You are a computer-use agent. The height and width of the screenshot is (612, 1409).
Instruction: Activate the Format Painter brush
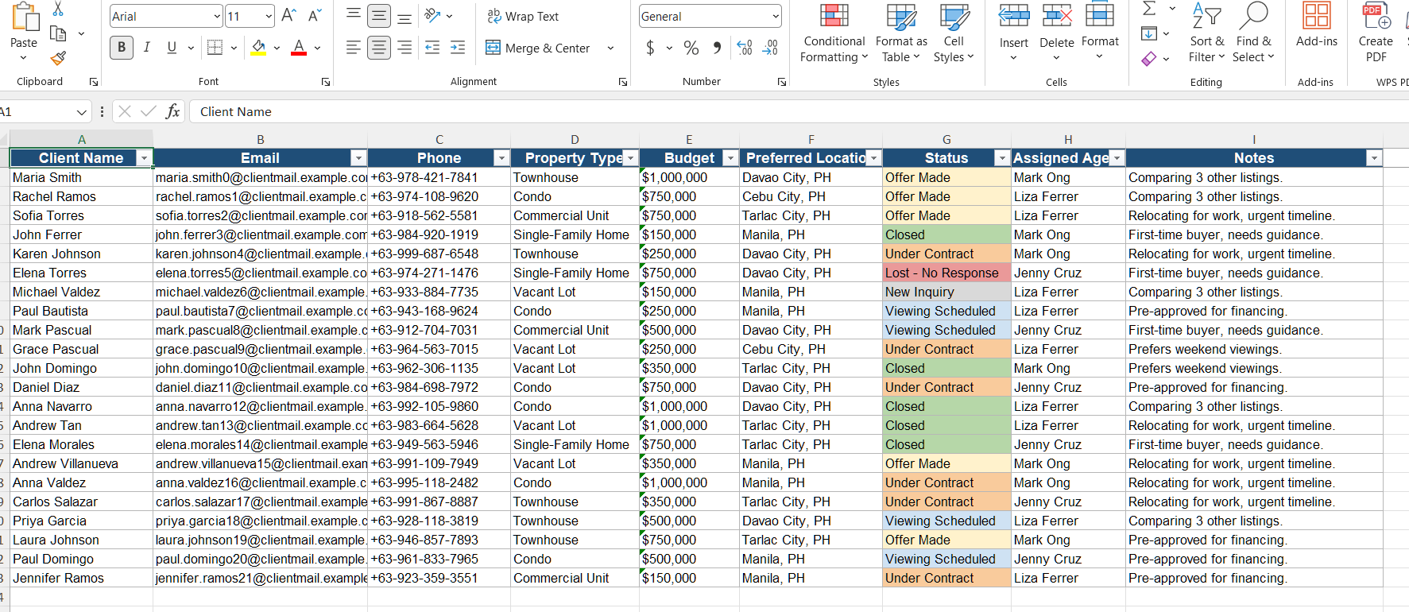pos(58,58)
